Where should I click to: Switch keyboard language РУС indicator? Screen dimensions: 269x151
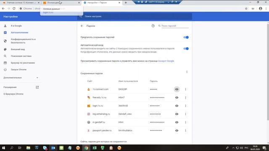pyautogui.click(x=247, y=148)
